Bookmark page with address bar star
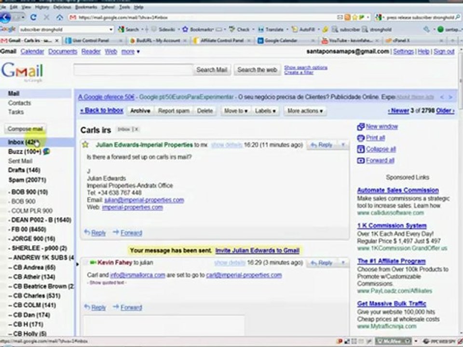Screen dimensions: 463x347 point(355,17)
